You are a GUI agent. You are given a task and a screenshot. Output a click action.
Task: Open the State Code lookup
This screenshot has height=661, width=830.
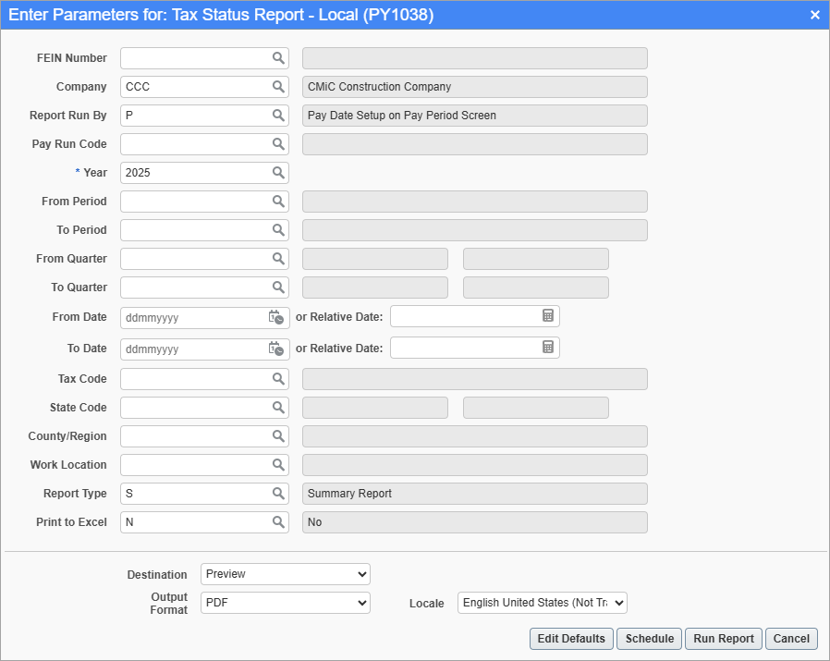pos(277,407)
